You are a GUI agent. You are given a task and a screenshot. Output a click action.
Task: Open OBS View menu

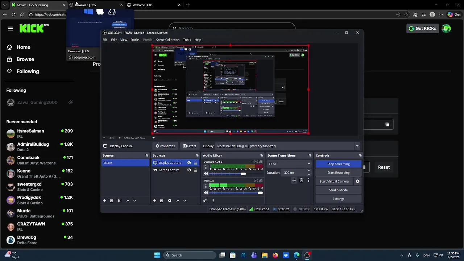[124, 40]
